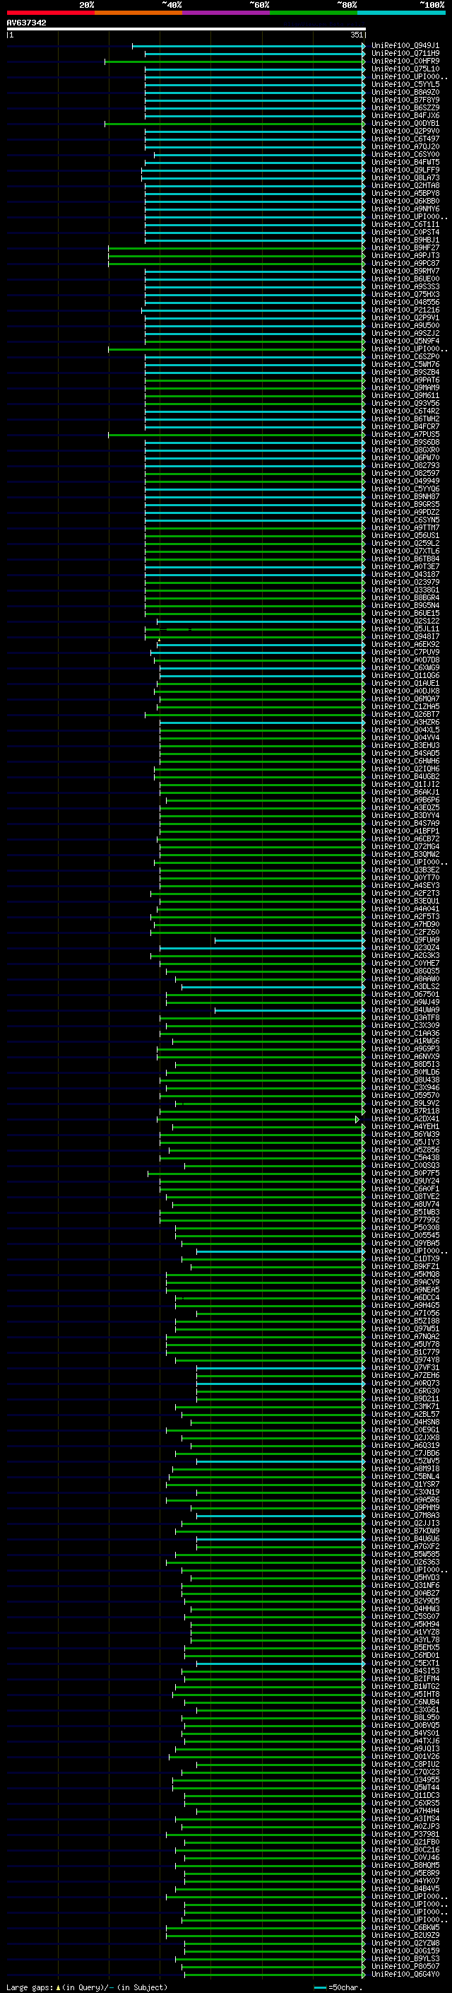Select label UniRef100_C0YHE7
Screen dimensions: 452x1993
pyautogui.click(x=405, y=963)
